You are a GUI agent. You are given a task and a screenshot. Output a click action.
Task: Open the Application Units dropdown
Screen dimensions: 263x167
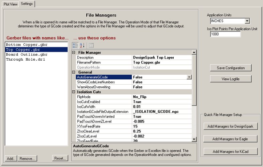[x=247, y=21]
